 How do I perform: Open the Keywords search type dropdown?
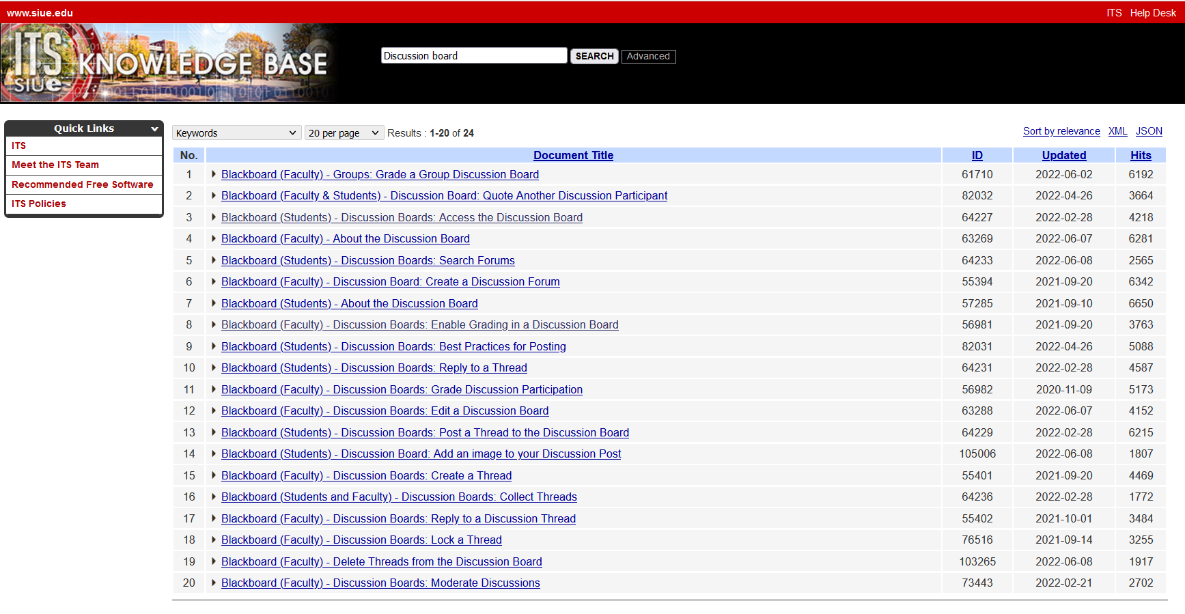[236, 133]
